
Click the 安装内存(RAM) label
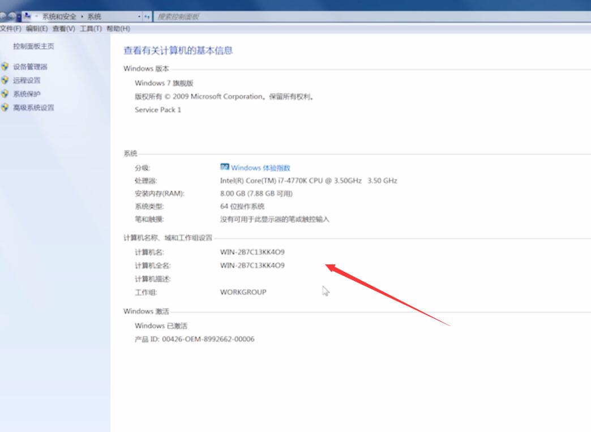pos(160,194)
